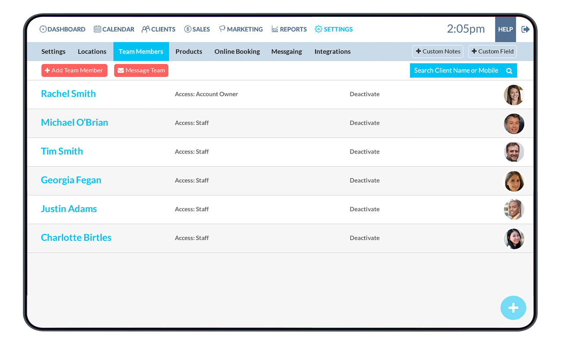
Task: Click the Message Team button
Action: (141, 70)
